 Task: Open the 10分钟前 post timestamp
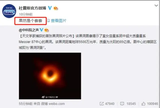26,14
